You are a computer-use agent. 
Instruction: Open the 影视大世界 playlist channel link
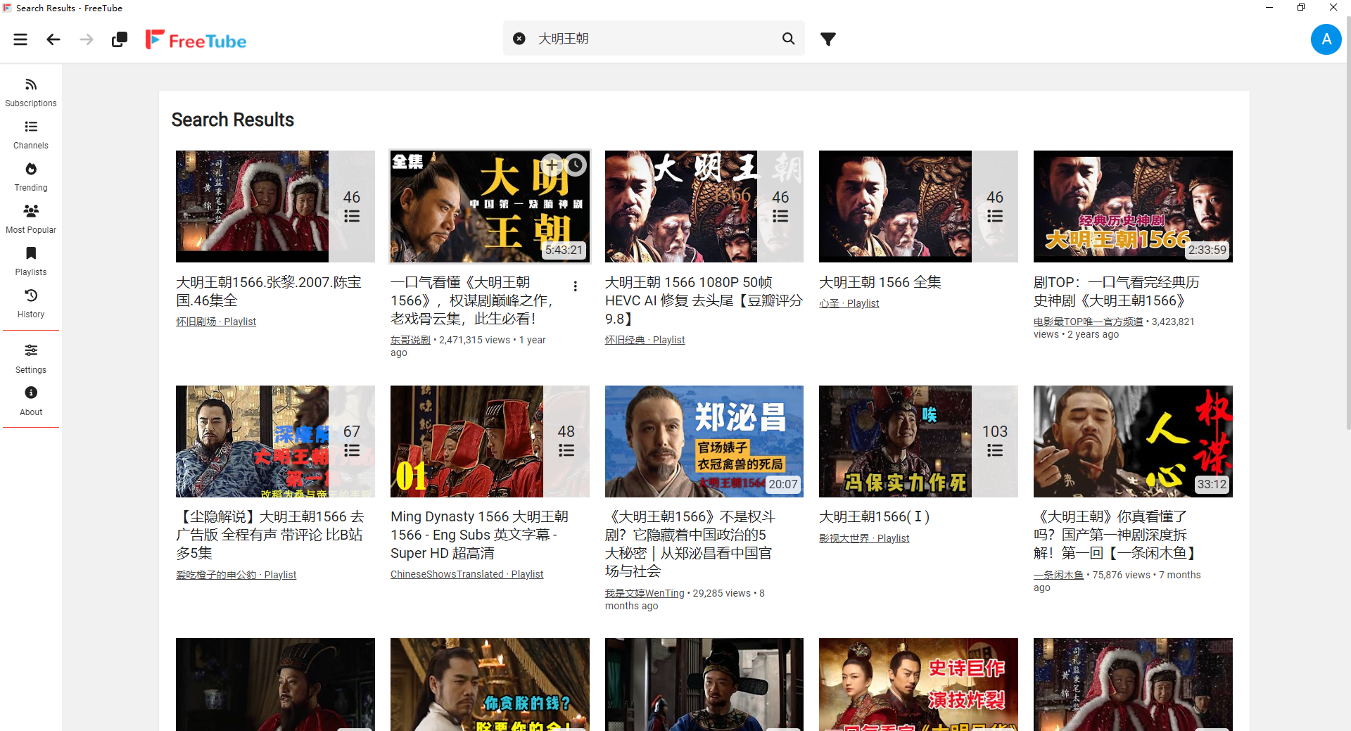864,538
